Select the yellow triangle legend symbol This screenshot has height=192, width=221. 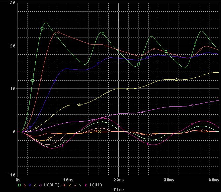point(35,185)
